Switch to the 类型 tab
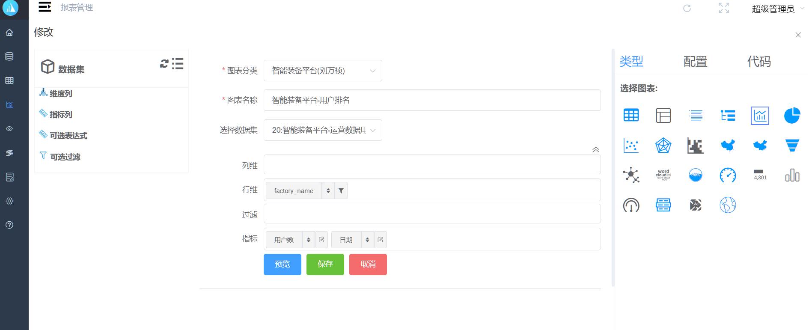 (x=631, y=61)
